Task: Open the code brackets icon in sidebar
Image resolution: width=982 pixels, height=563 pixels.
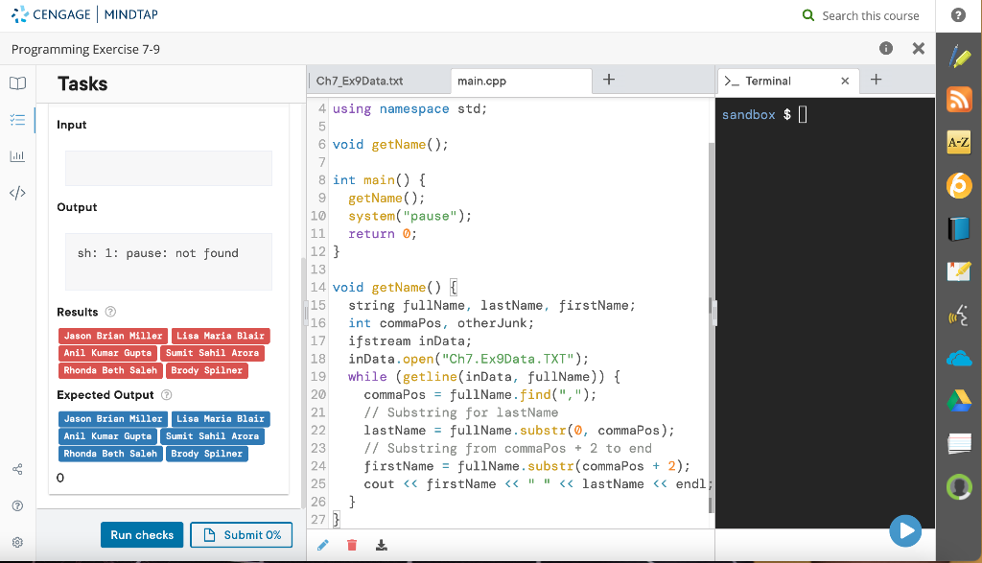Action: pyautogui.click(x=17, y=193)
